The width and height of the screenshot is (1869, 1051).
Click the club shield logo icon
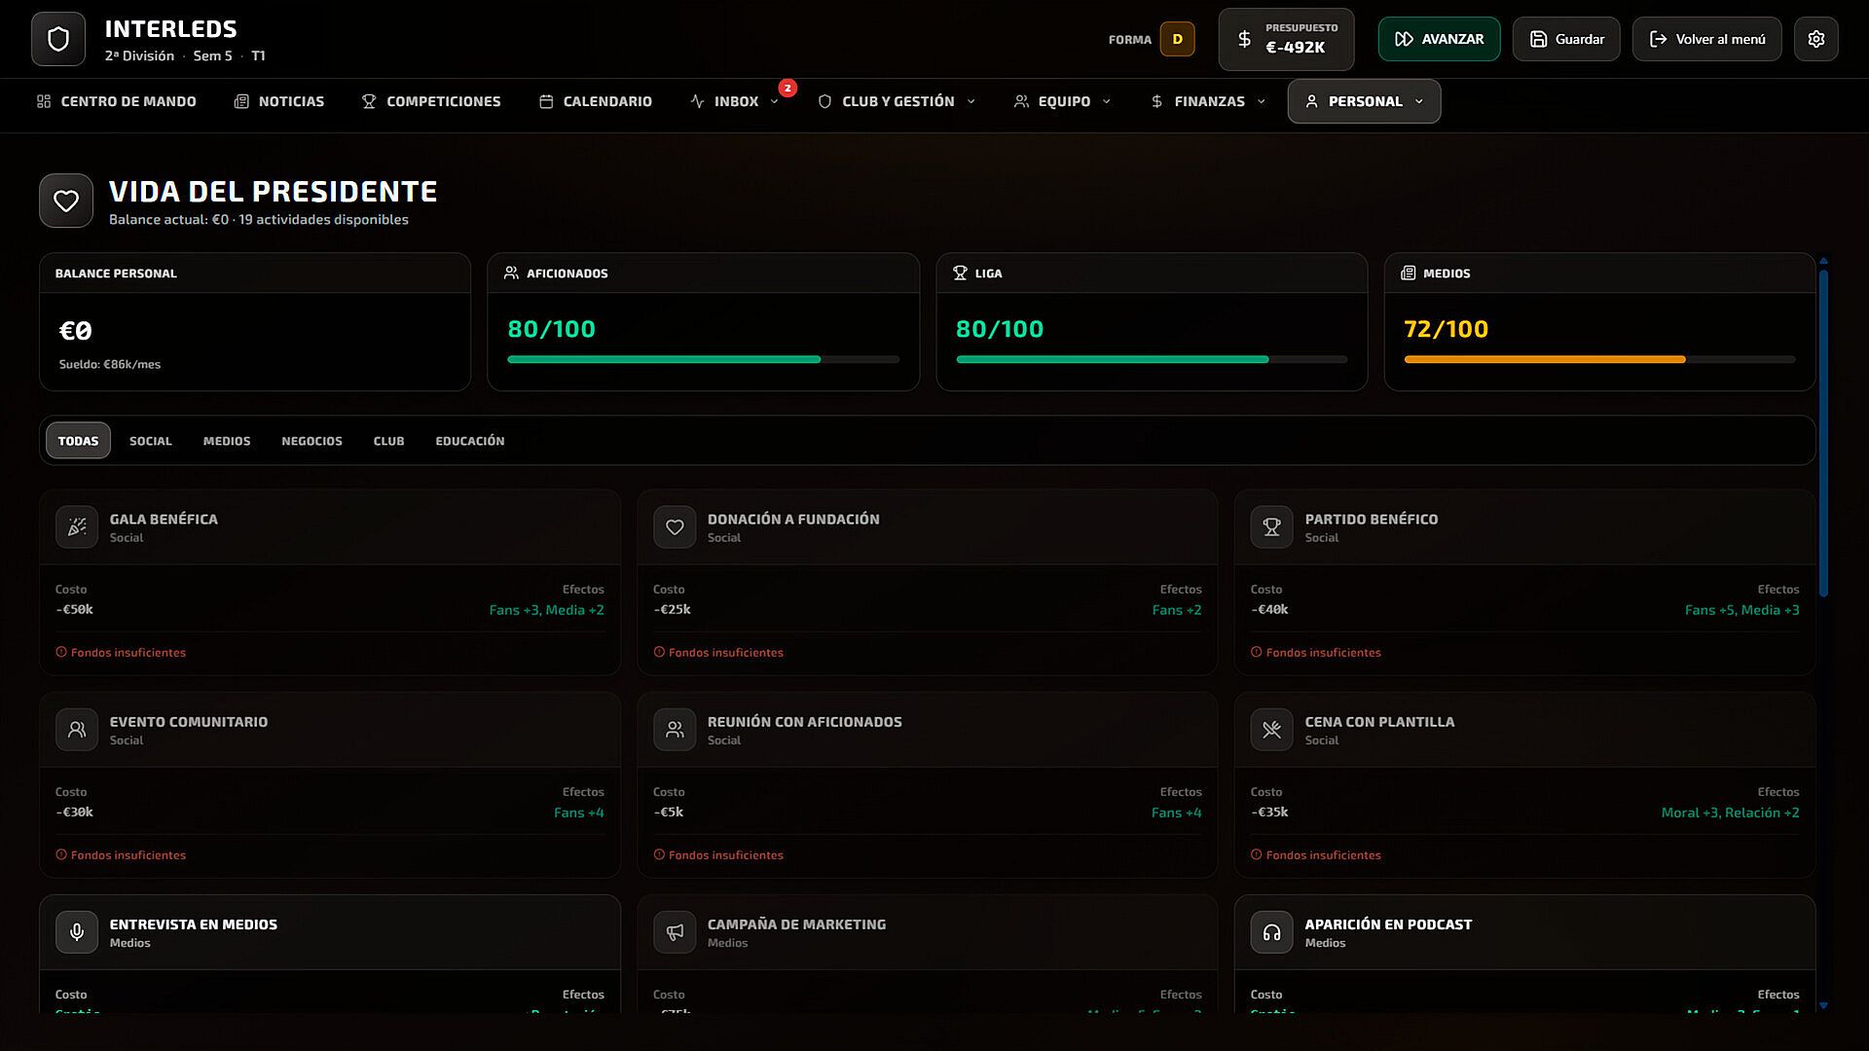pyautogui.click(x=58, y=39)
